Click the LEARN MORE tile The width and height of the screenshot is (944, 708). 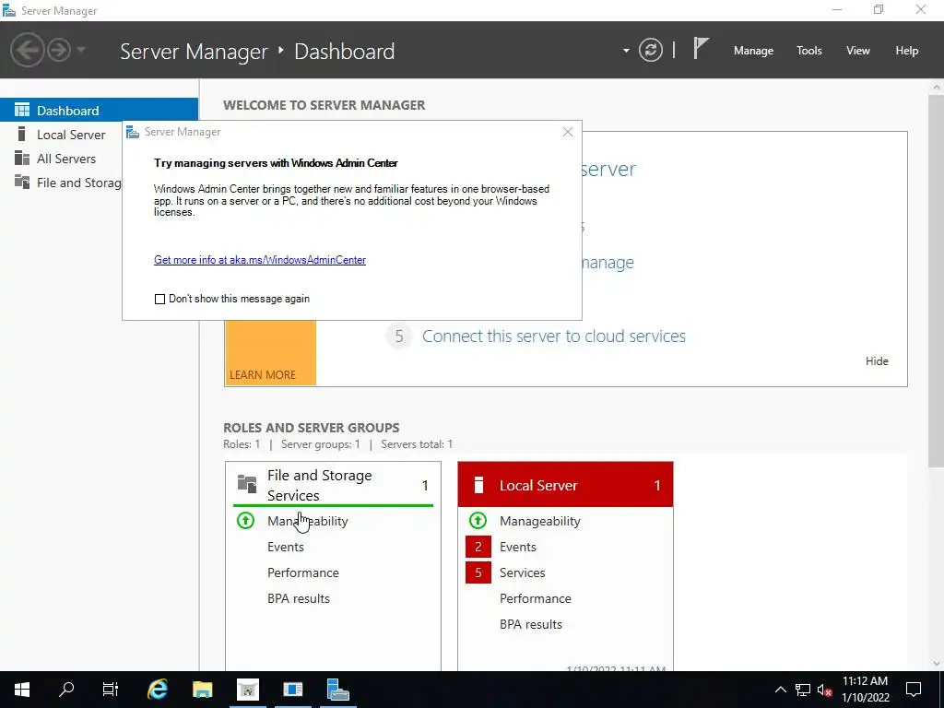[x=270, y=353]
